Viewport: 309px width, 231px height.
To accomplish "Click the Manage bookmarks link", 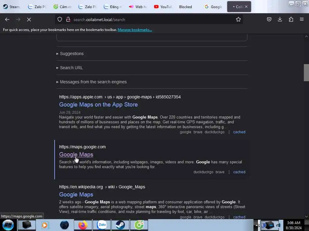I will pos(135,30).
